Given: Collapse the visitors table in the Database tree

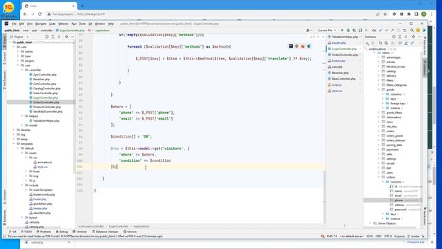Looking at the screenshot, I should pos(379,177).
